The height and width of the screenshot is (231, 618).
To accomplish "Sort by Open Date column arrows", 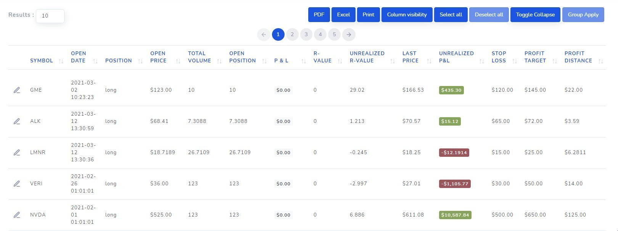I will (95, 61).
